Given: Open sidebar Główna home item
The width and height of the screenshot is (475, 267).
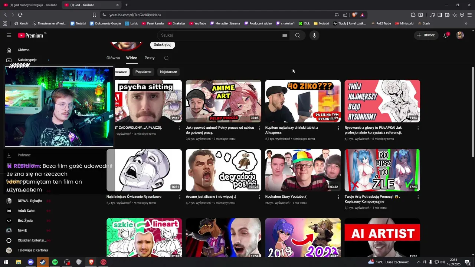Looking at the screenshot, I should pos(23,50).
